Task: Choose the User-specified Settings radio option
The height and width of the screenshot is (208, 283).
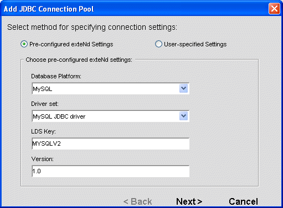Action: 158,44
